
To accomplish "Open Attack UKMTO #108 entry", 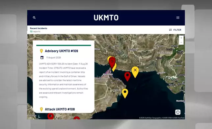I will (60, 109).
